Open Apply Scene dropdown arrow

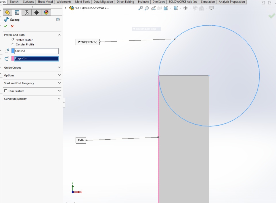coord(206,8)
